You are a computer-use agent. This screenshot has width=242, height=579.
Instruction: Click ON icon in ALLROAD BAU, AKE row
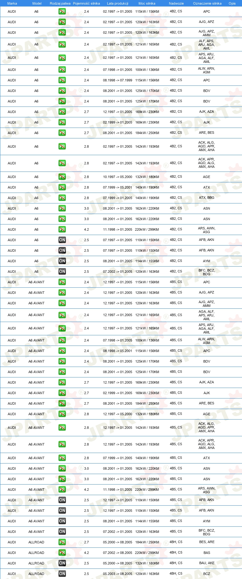[x=62, y=563]
